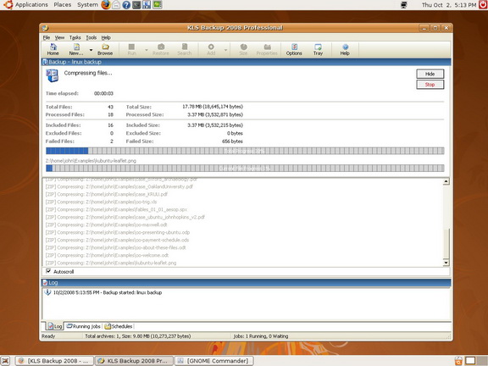Click the compressing files icon in the backup panel
The image size is (488, 366).
(x=52, y=75)
